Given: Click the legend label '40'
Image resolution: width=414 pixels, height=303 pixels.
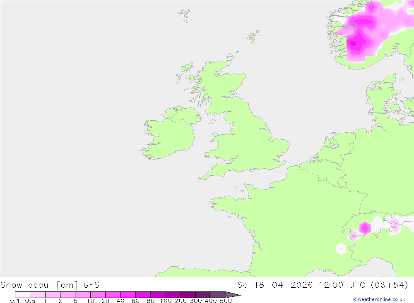Looking at the screenshot, I should (120, 301).
